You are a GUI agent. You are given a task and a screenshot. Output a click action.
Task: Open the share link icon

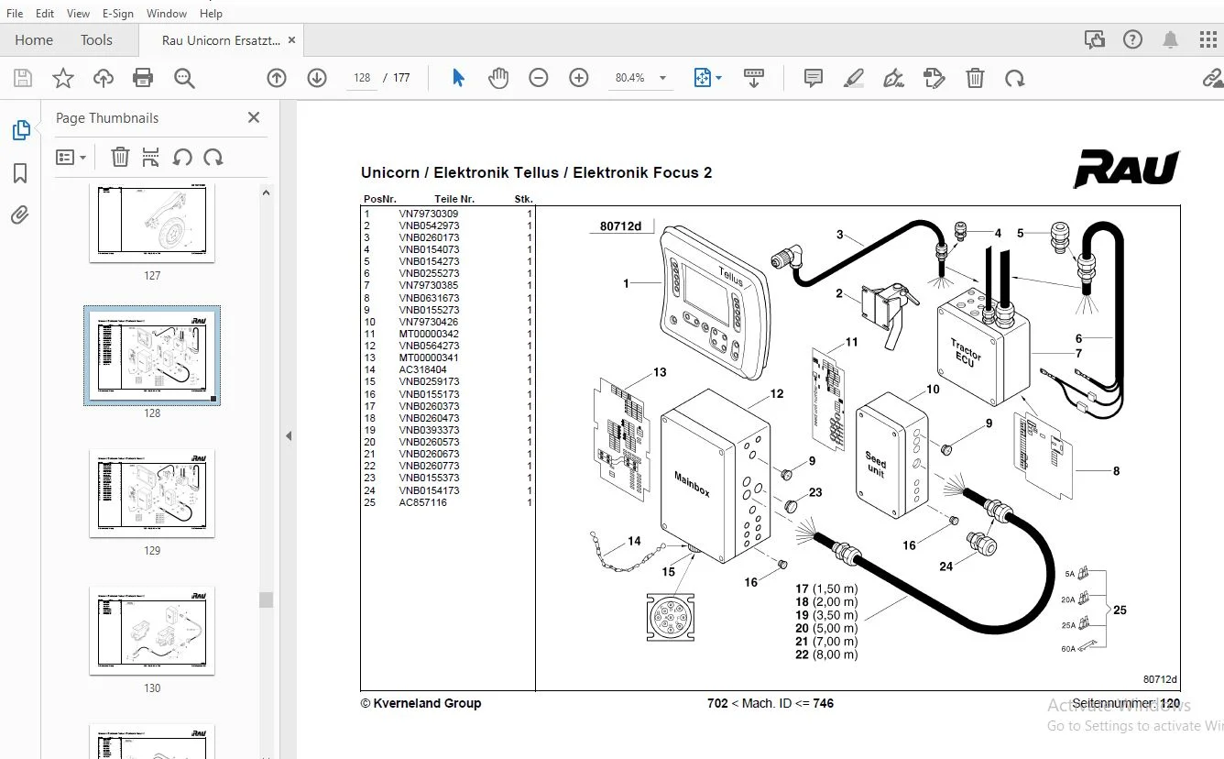[x=1212, y=78]
